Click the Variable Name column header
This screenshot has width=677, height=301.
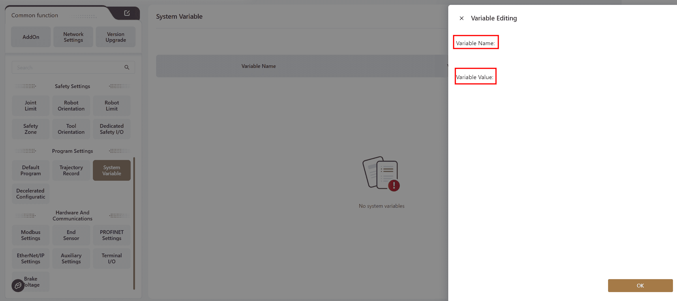tap(258, 66)
